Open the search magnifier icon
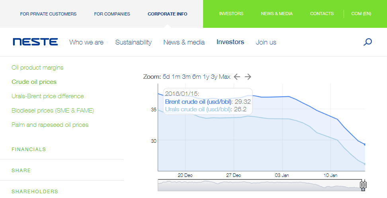Viewport: 387px width, 198px height. (367, 42)
